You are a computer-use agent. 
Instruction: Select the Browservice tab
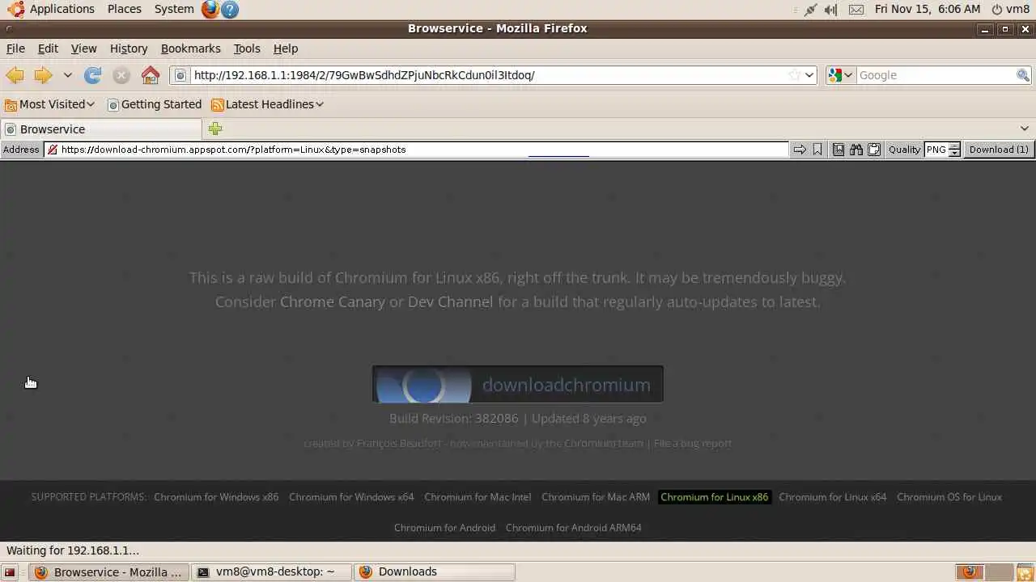click(101, 129)
